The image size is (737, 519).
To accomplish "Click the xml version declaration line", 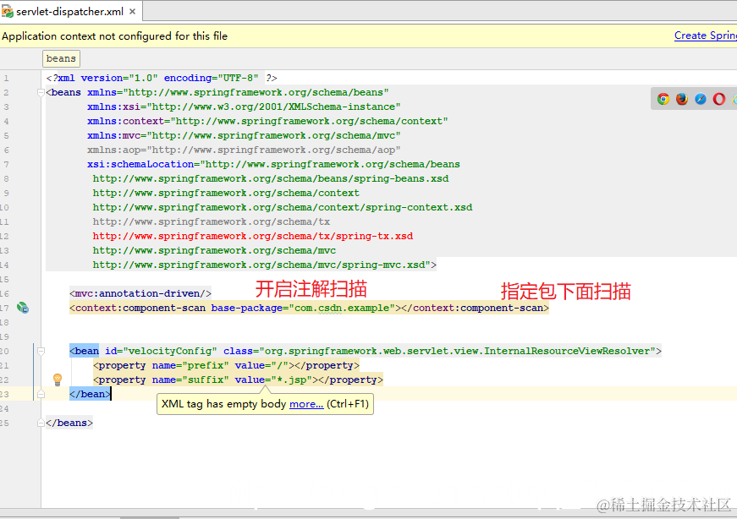I will 162,78.
